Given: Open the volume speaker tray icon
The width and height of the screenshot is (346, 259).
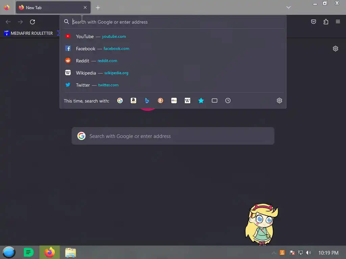Looking at the screenshot, I should tap(308, 253).
